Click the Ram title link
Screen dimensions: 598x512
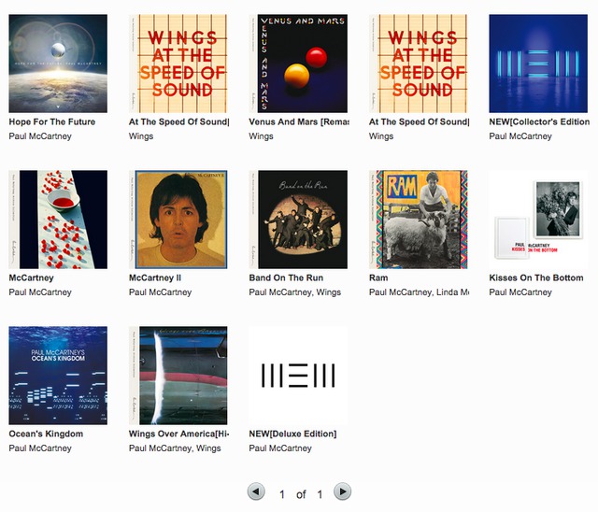(x=378, y=277)
